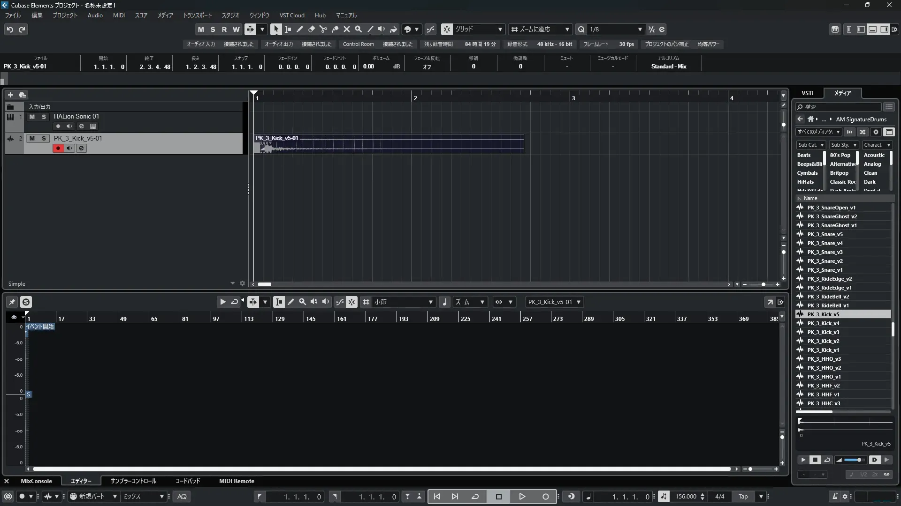The height and width of the screenshot is (506, 901).
Task: Click the Undo arrow icon
Action: coord(10,30)
